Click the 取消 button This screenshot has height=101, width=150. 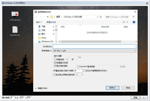coord(128,88)
